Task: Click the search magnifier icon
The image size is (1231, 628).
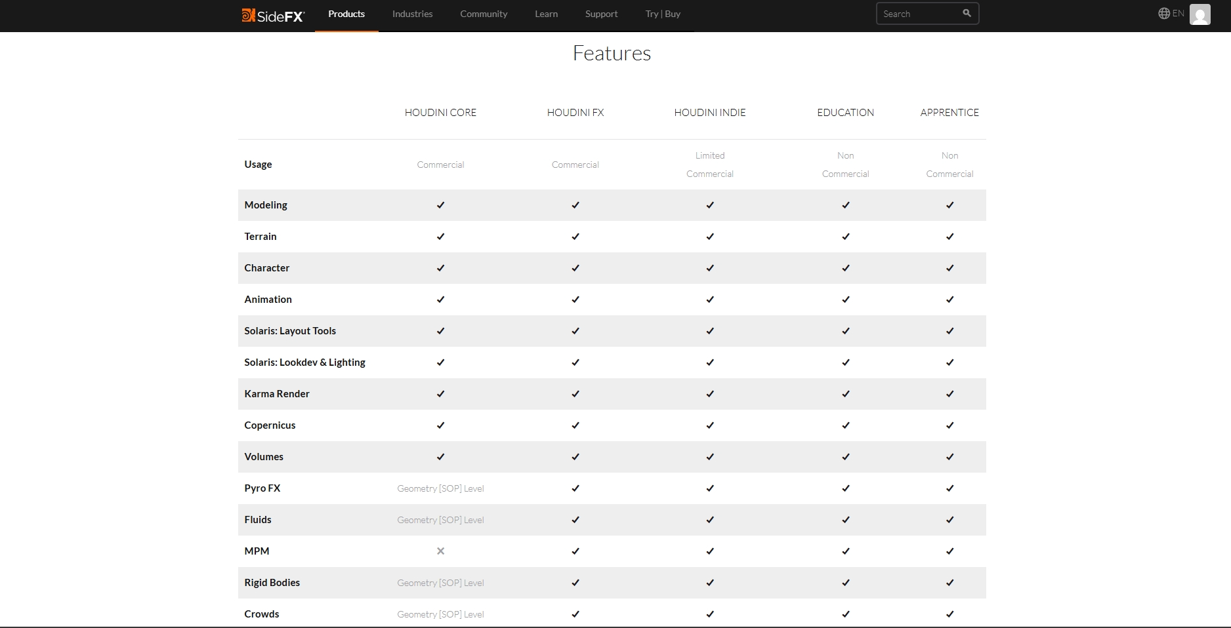Action: 967,13
